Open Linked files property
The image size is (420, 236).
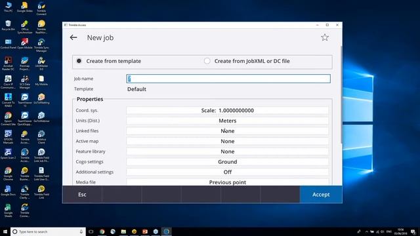pyautogui.click(x=228, y=131)
